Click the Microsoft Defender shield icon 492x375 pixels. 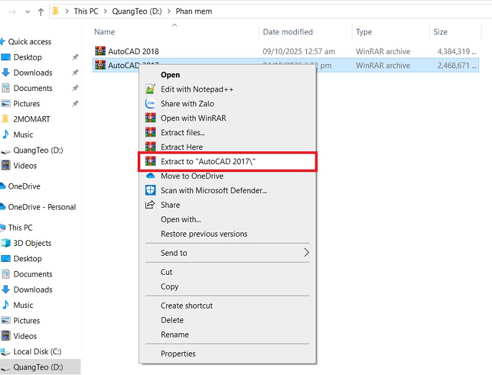coord(151,191)
